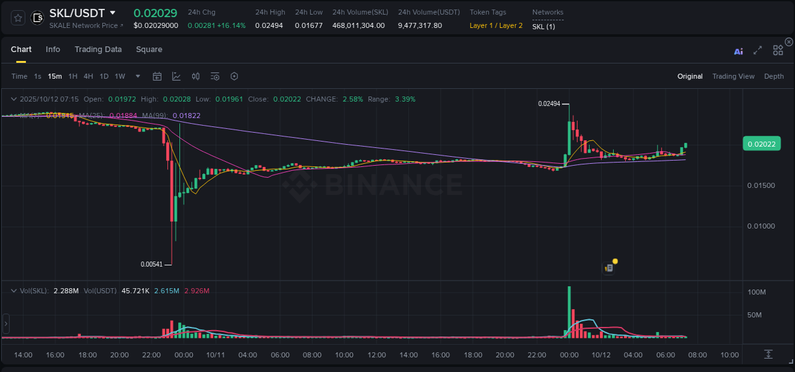The image size is (795, 372).
Task: Open the SKL/USDT pair selector dropdown
Action: [113, 13]
